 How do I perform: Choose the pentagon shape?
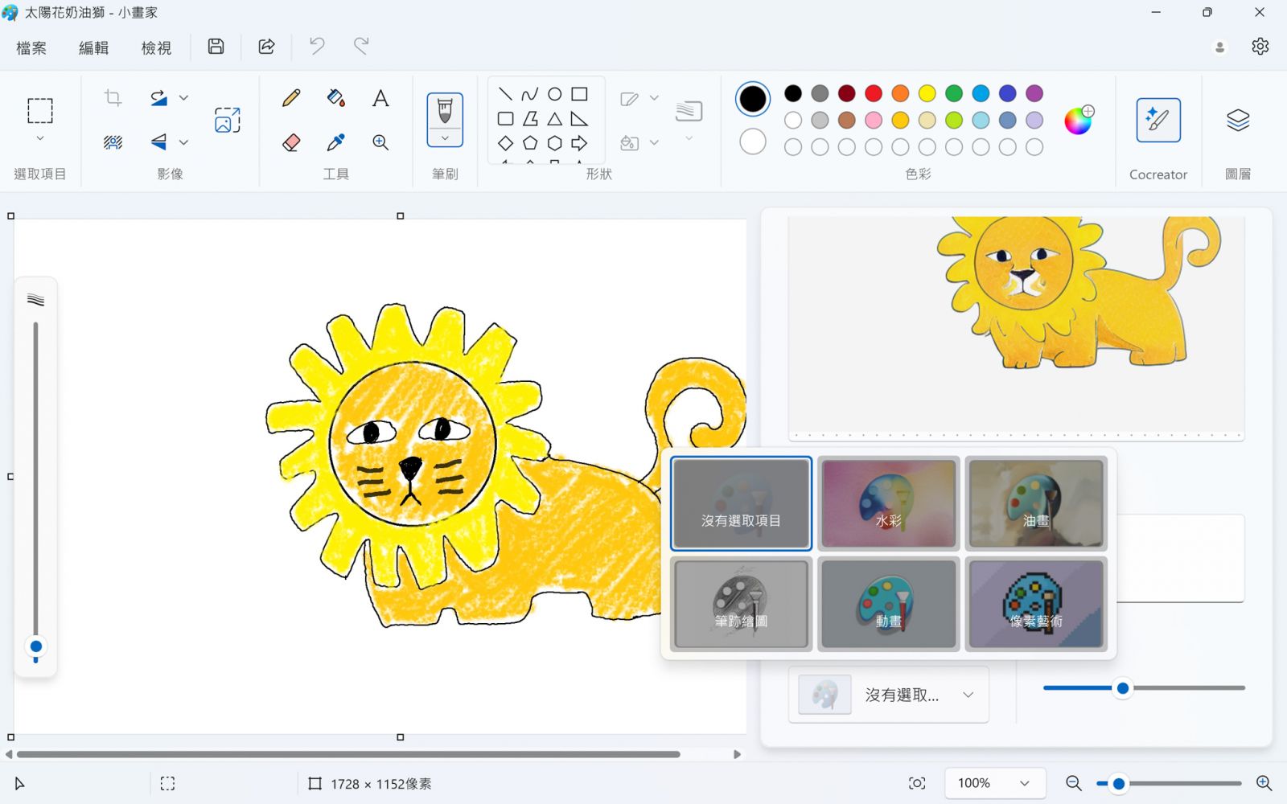[529, 143]
